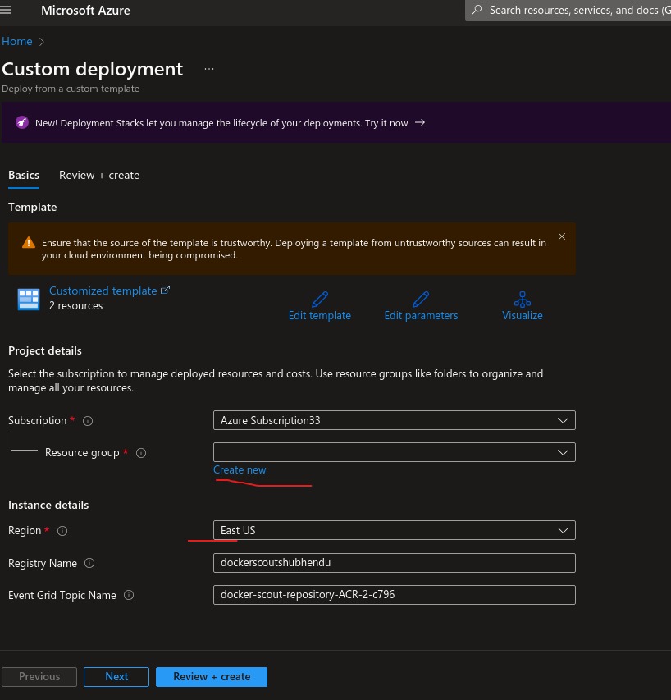The height and width of the screenshot is (700, 671).
Task: Open the ellipsis menu beside Custom deployment
Action: tap(209, 69)
